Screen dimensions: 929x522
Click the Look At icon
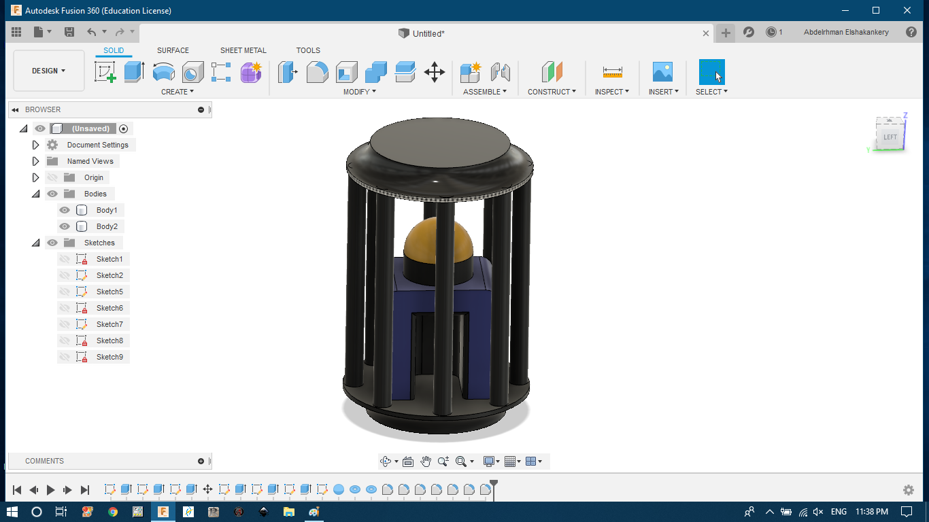(x=408, y=462)
